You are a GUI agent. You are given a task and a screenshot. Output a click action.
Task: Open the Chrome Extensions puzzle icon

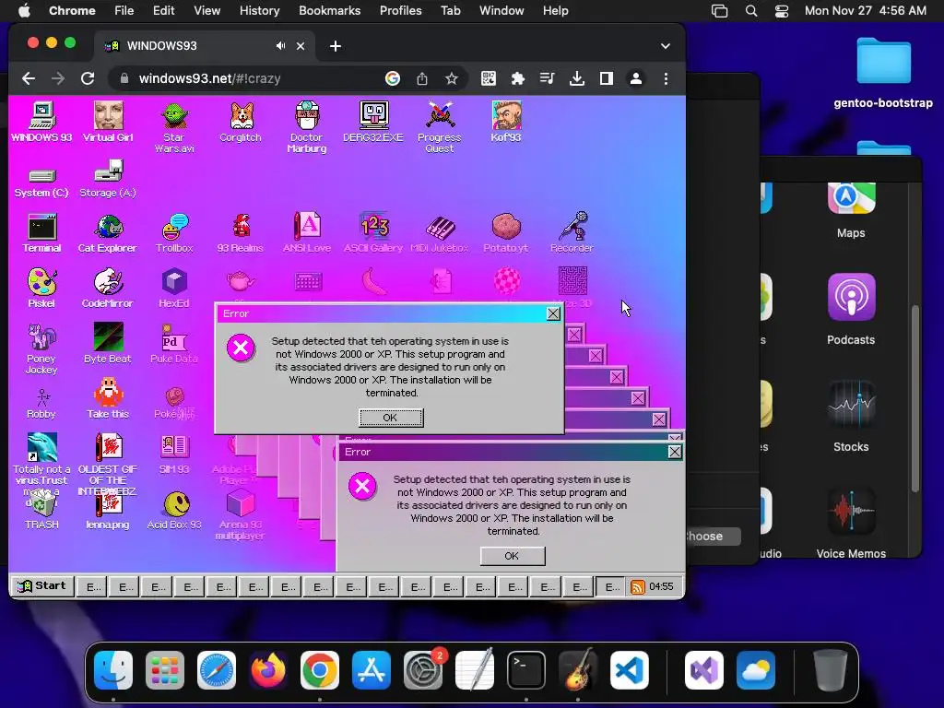point(518,78)
